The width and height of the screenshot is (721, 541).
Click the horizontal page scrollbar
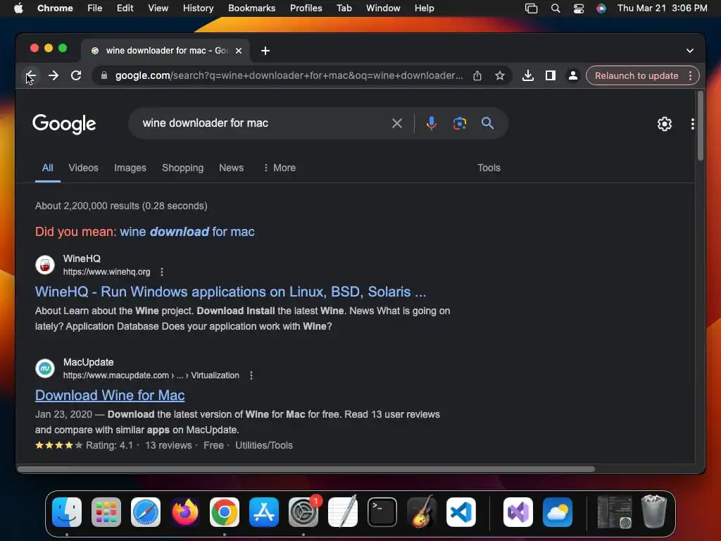[x=306, y=469]
